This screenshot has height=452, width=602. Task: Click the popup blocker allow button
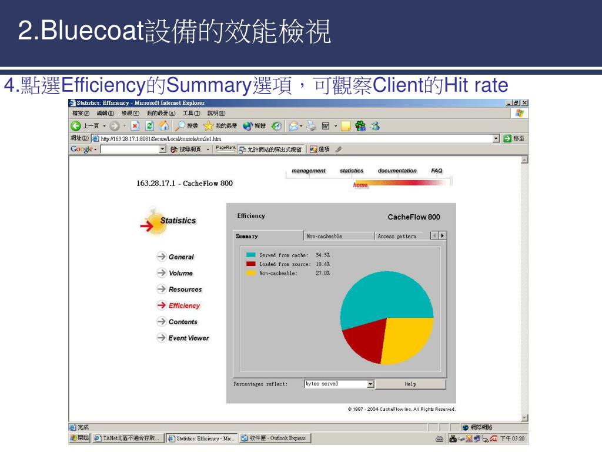pos(270,149)
